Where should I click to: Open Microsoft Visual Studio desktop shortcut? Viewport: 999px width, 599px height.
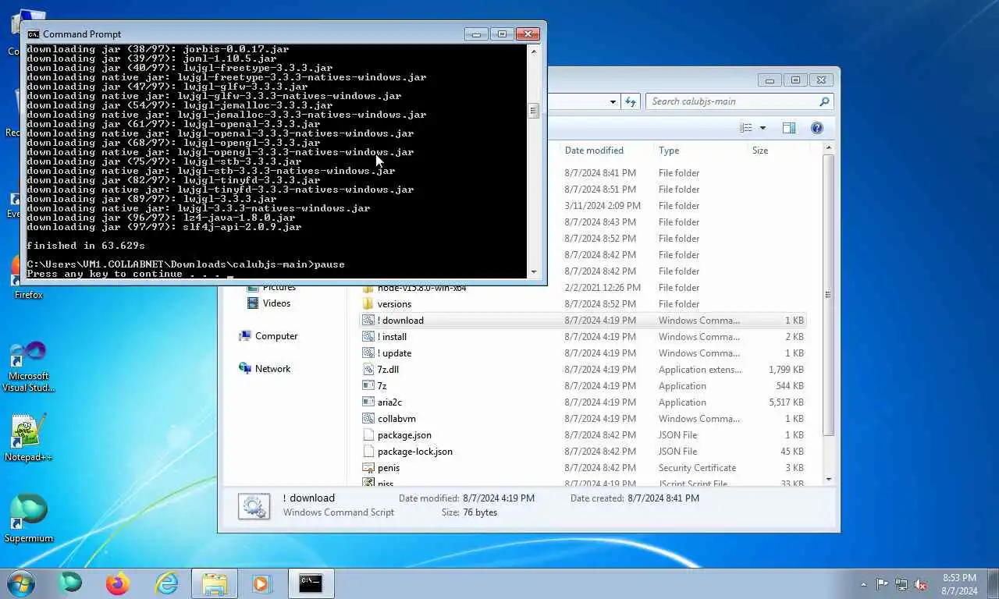[28, 367]
